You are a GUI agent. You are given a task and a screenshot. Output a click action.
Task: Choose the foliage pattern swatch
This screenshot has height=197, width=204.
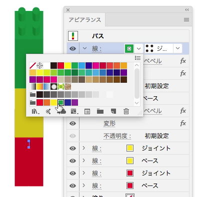click(x=60, y=87)
